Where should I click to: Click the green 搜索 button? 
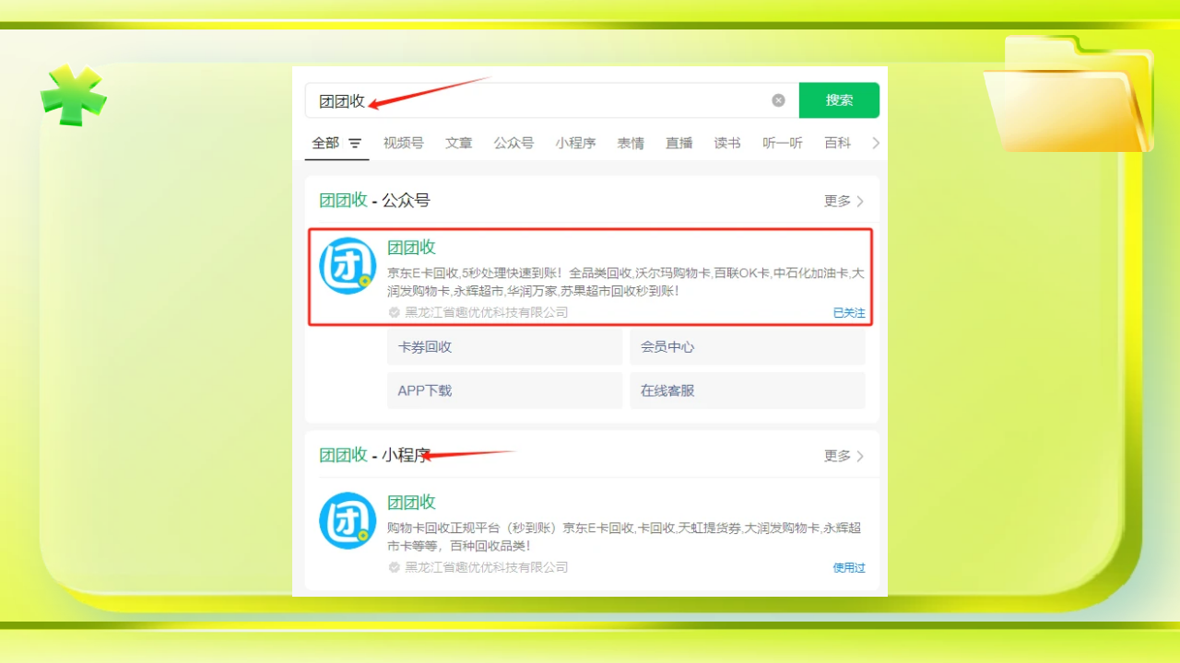pos(839,100)
